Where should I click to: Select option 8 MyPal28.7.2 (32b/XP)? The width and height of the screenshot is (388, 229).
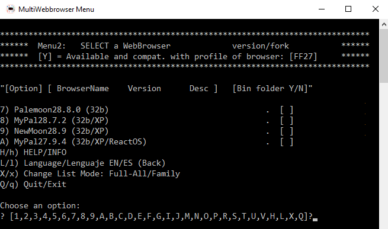point(54,121)
